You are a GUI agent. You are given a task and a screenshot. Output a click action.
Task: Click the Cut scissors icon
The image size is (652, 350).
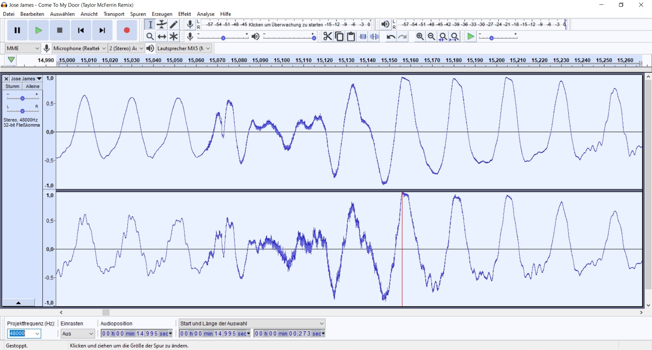point(327,36)
